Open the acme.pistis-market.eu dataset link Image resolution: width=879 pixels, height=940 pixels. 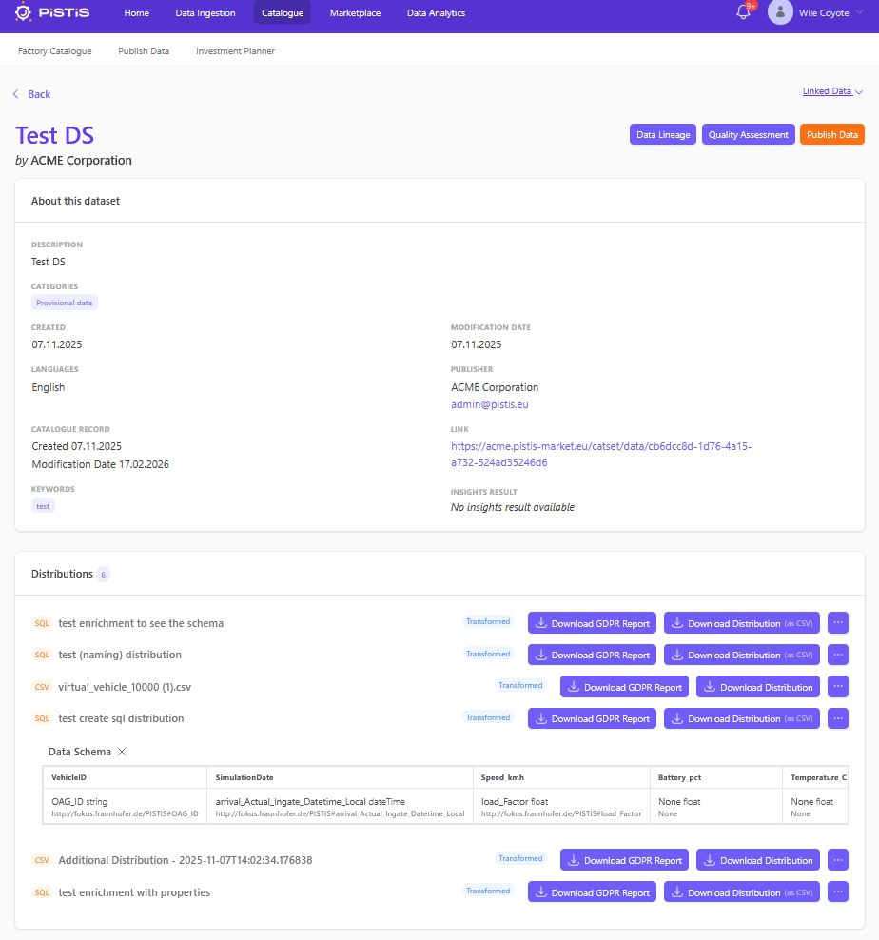pyautogui.click(x=601, y=455)
